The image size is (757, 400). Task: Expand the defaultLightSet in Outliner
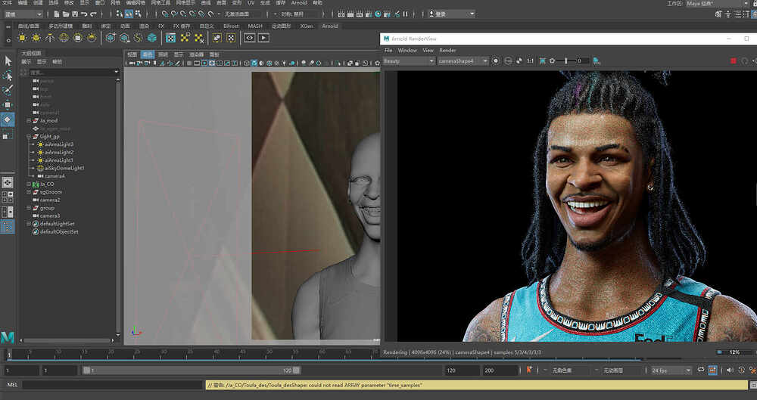pyautogui.click(x=29, y=224)
